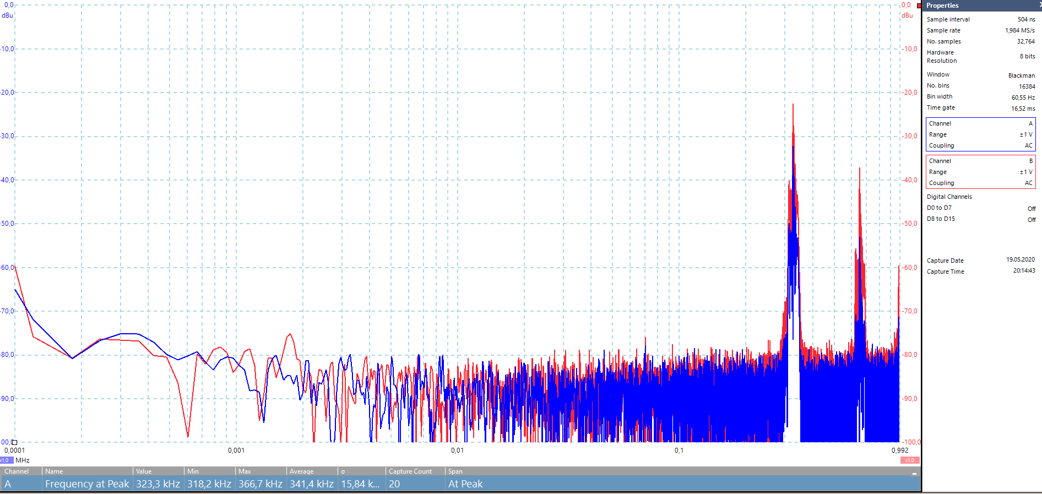Click the capture count value 20
Screen dimensions: 1042x494
[x=394, y=484]
